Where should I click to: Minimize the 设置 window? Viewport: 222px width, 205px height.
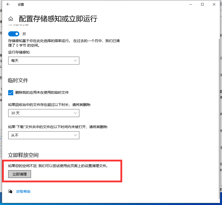[191, 4]
